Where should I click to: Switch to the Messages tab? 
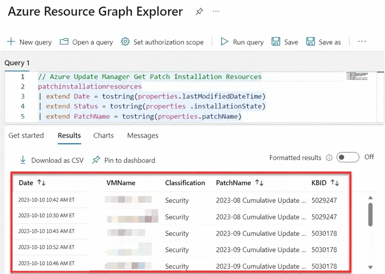point(142,135)
